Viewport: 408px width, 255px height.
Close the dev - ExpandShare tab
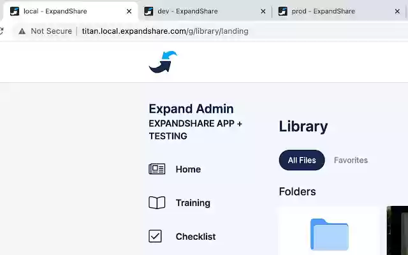(263, 11)
